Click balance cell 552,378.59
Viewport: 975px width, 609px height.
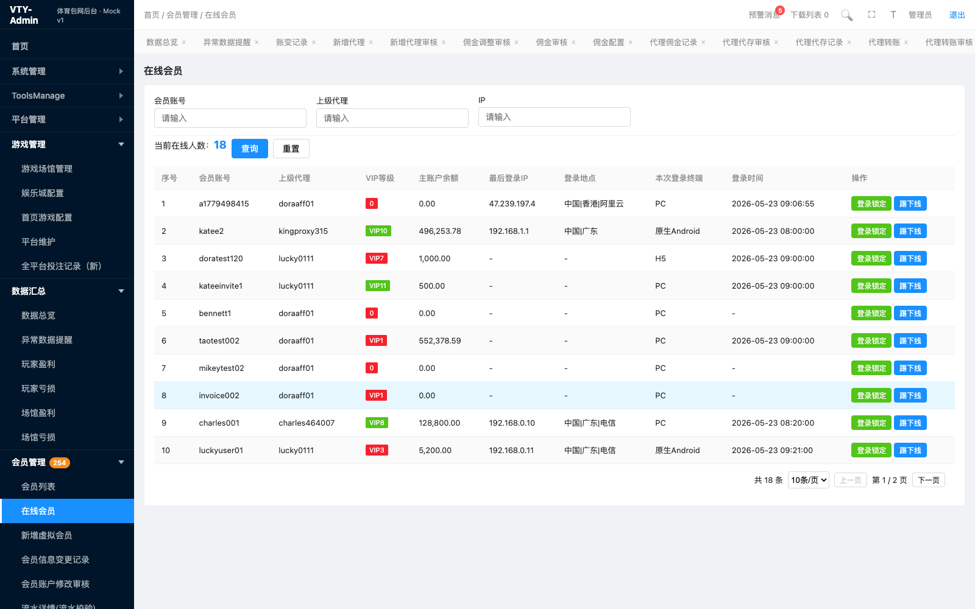click(x=440, y=340)
